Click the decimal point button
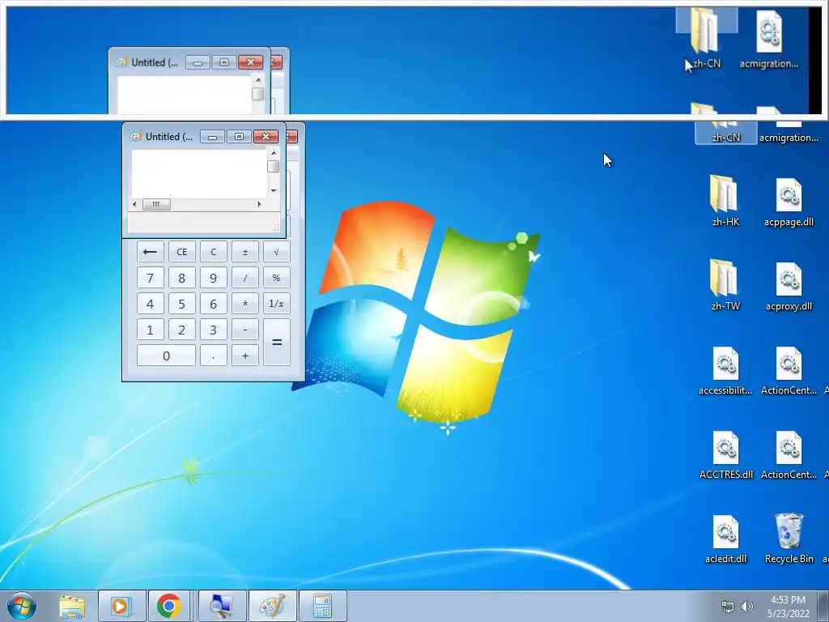829x622 pixels. [213, 356]
